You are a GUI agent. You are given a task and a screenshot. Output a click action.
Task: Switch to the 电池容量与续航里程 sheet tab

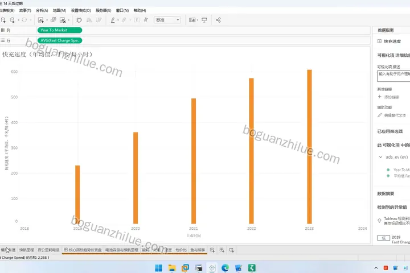click(122, 250)
